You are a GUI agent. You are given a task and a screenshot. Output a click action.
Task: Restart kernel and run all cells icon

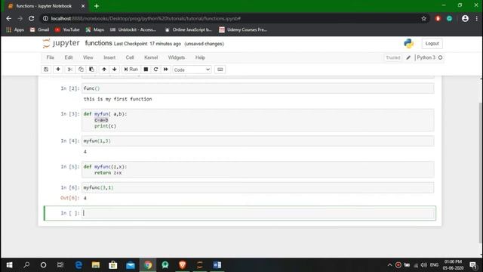pos(166,70)
